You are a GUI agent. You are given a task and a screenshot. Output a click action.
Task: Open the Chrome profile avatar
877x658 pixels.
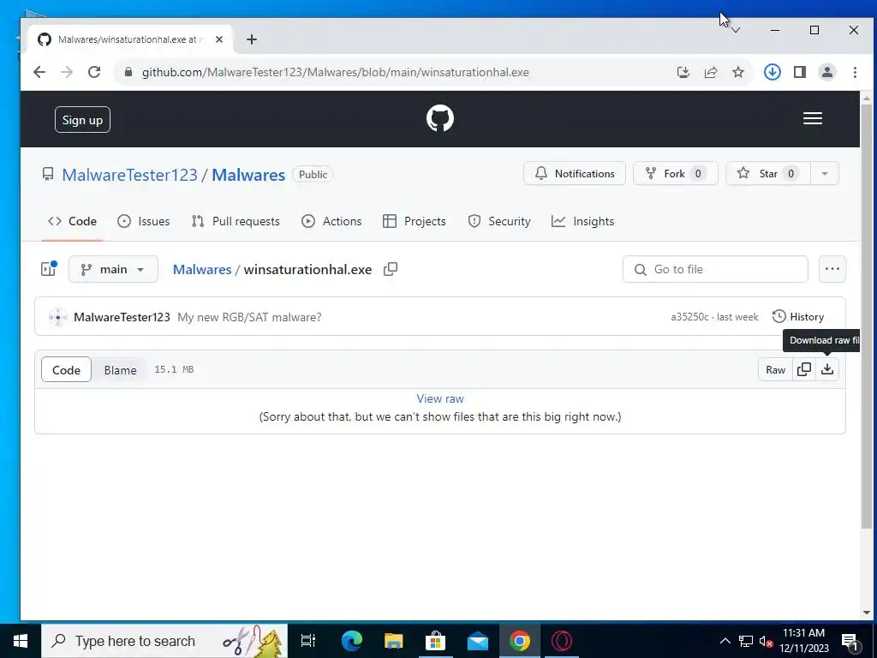tap(827, 72)
